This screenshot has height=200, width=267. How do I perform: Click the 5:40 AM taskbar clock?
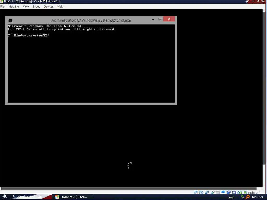(257, 197)
